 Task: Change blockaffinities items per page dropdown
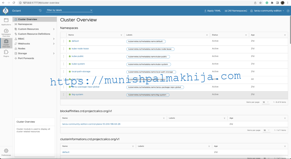(x=267, y=130)
